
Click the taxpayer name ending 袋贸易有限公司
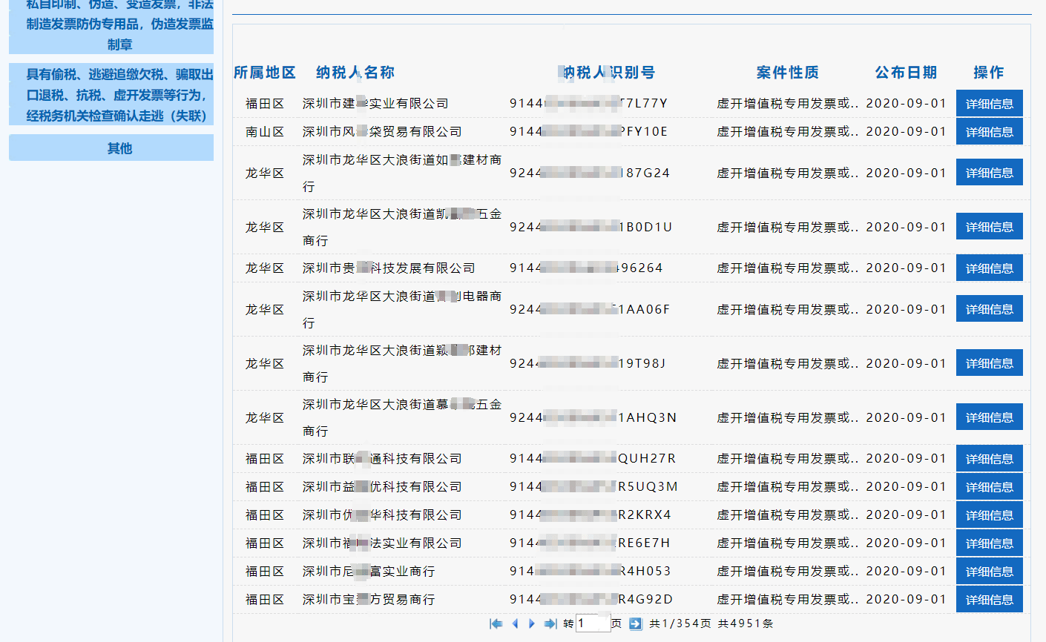tap(382, 132)
